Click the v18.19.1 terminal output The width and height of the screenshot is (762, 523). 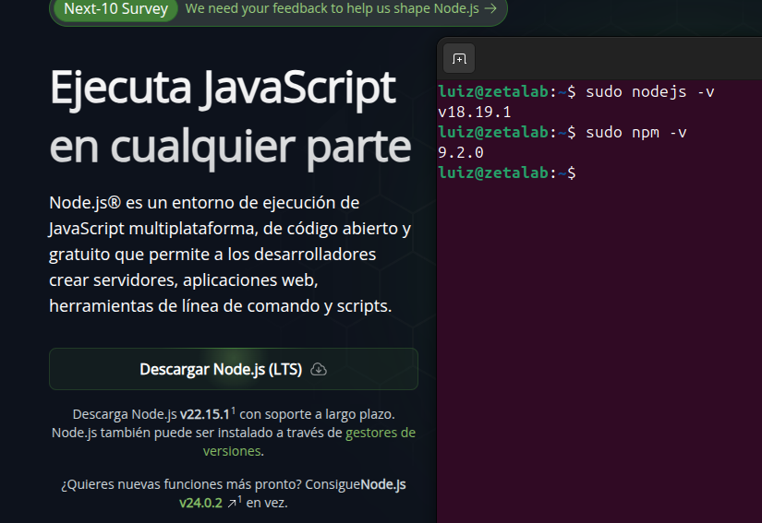click(475, 112)
